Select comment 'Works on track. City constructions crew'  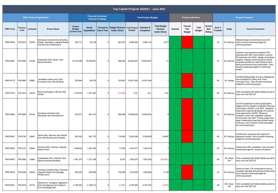coord(255,172)
